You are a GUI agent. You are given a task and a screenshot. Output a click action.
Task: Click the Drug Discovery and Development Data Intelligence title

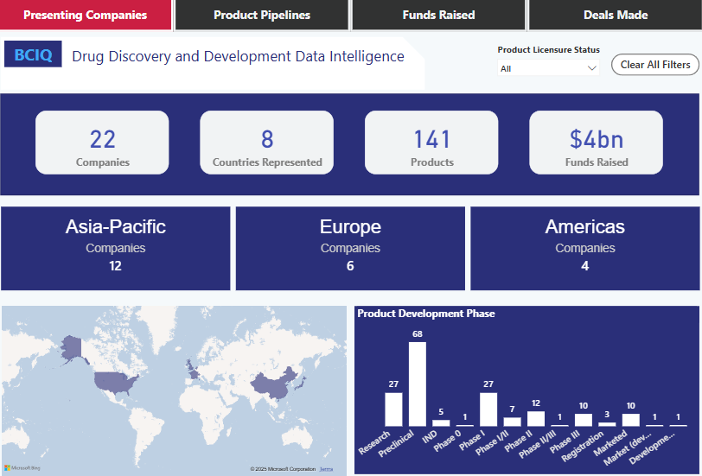coord(239,56)
